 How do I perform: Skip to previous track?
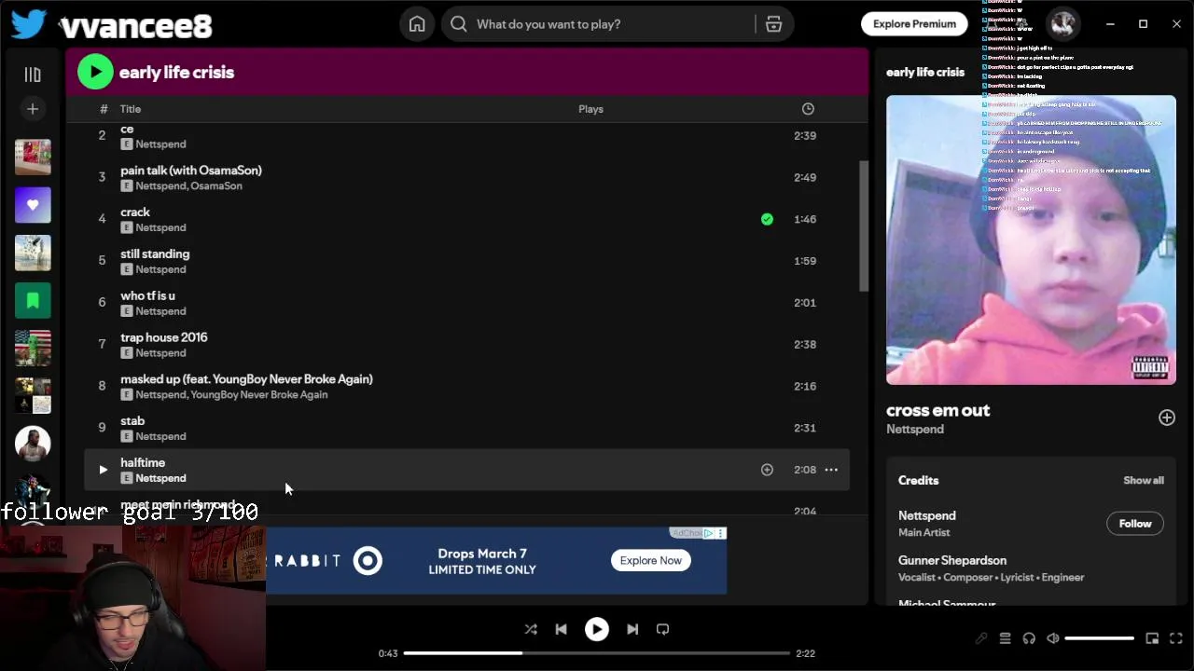(561, 629)
